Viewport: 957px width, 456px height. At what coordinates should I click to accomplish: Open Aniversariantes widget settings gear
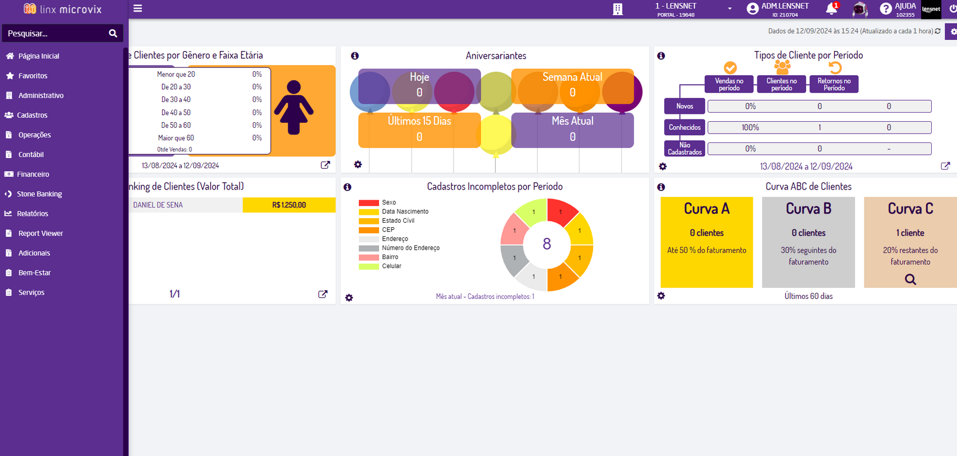358,164
